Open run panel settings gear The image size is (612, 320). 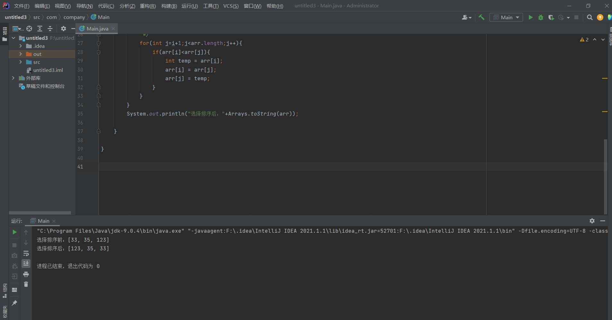tap(592, 221)
